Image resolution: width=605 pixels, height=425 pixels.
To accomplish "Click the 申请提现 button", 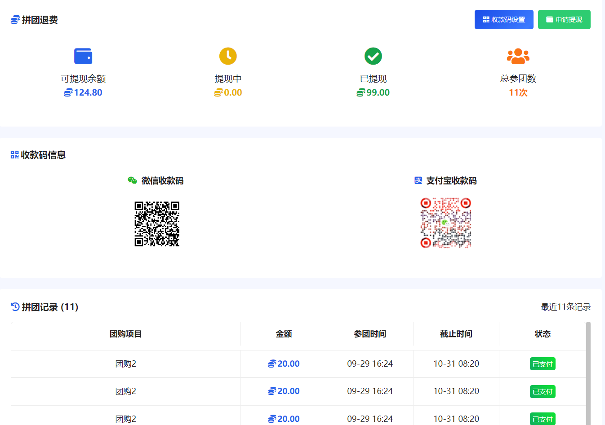I will [x=564, y=20].
